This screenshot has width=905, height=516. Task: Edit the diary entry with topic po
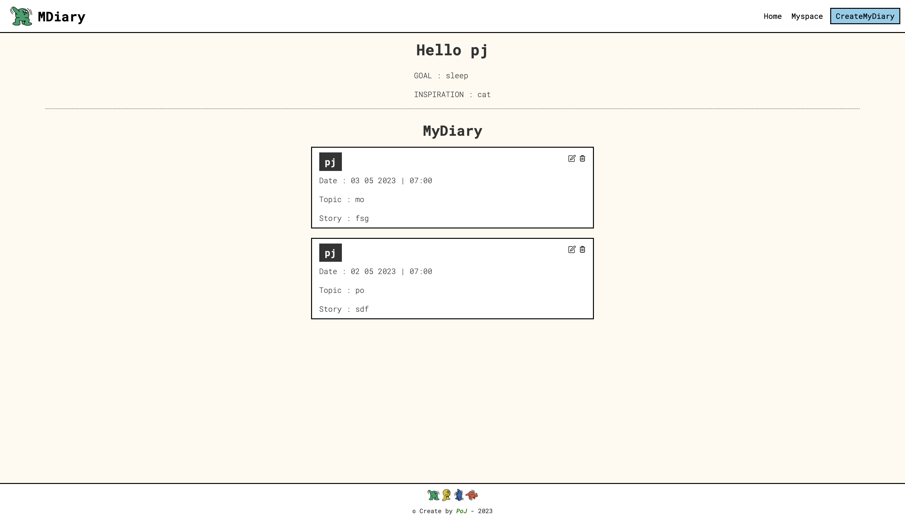tap(572, 250)
